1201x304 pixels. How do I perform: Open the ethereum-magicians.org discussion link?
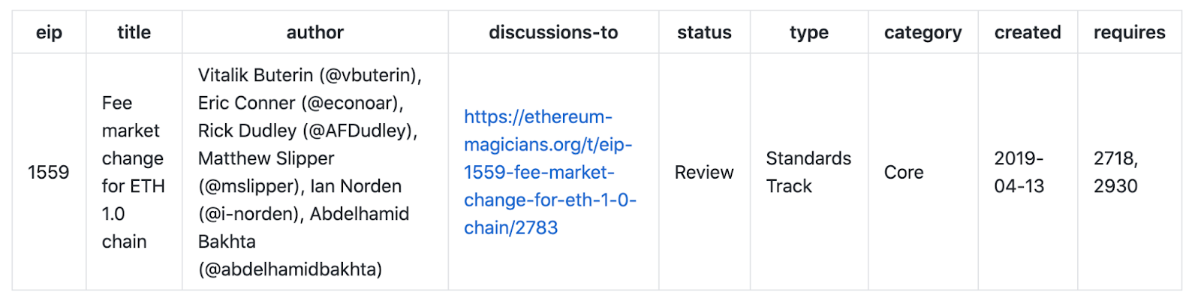549,172
